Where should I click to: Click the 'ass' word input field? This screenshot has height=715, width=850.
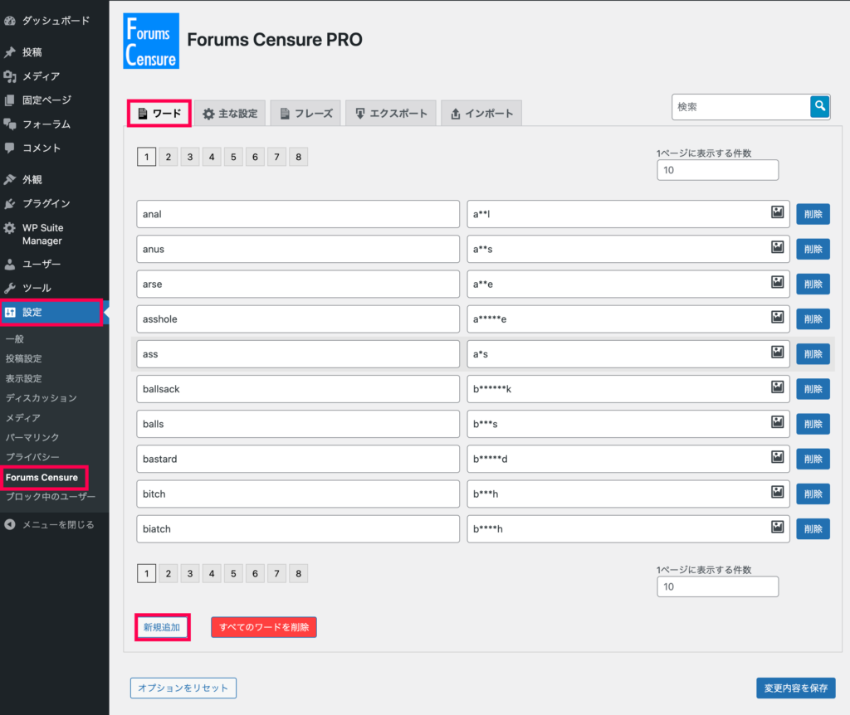coord(298,354)
